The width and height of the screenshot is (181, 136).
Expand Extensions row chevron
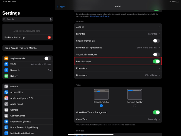tap(159, 68)
